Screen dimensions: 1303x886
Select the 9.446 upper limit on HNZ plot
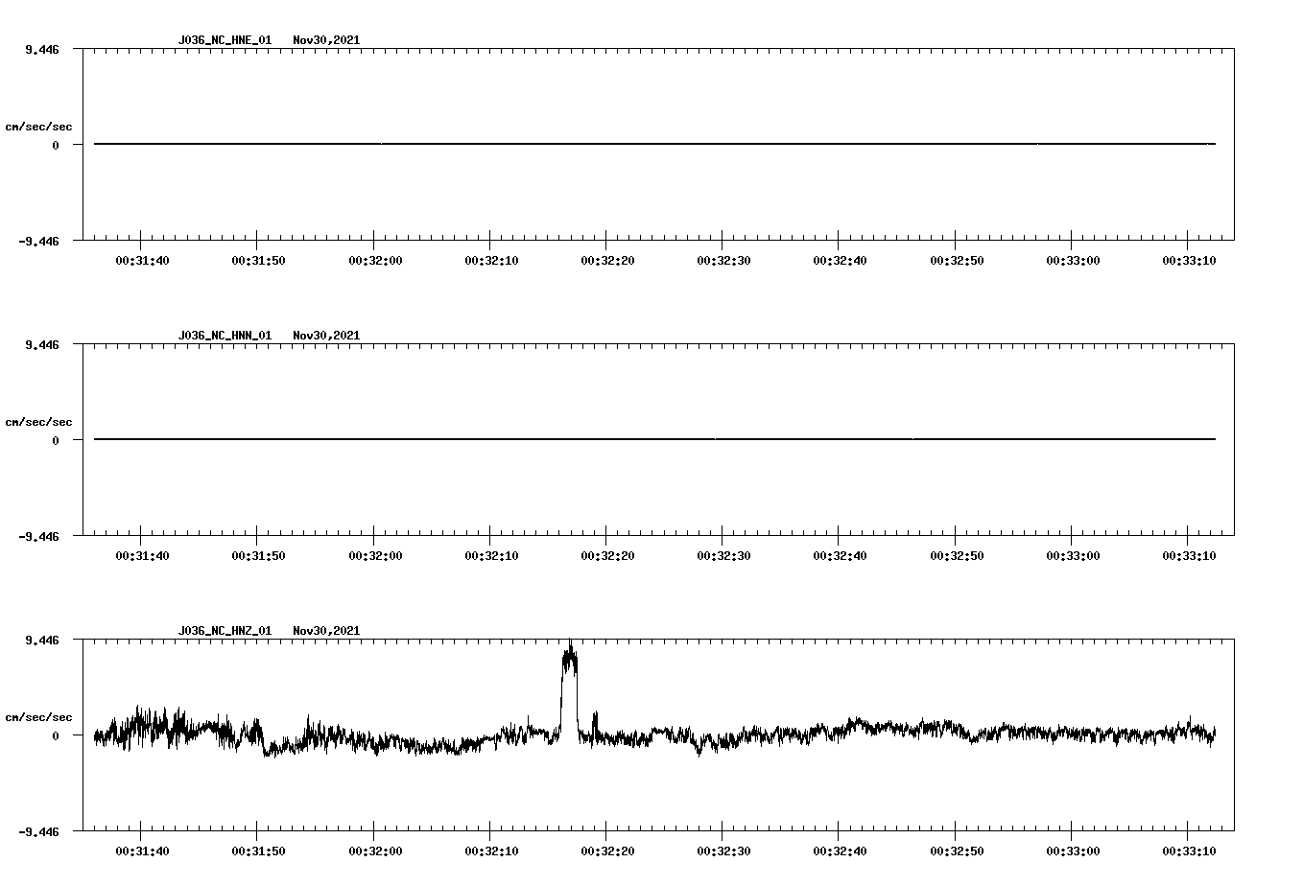(42, 640)
